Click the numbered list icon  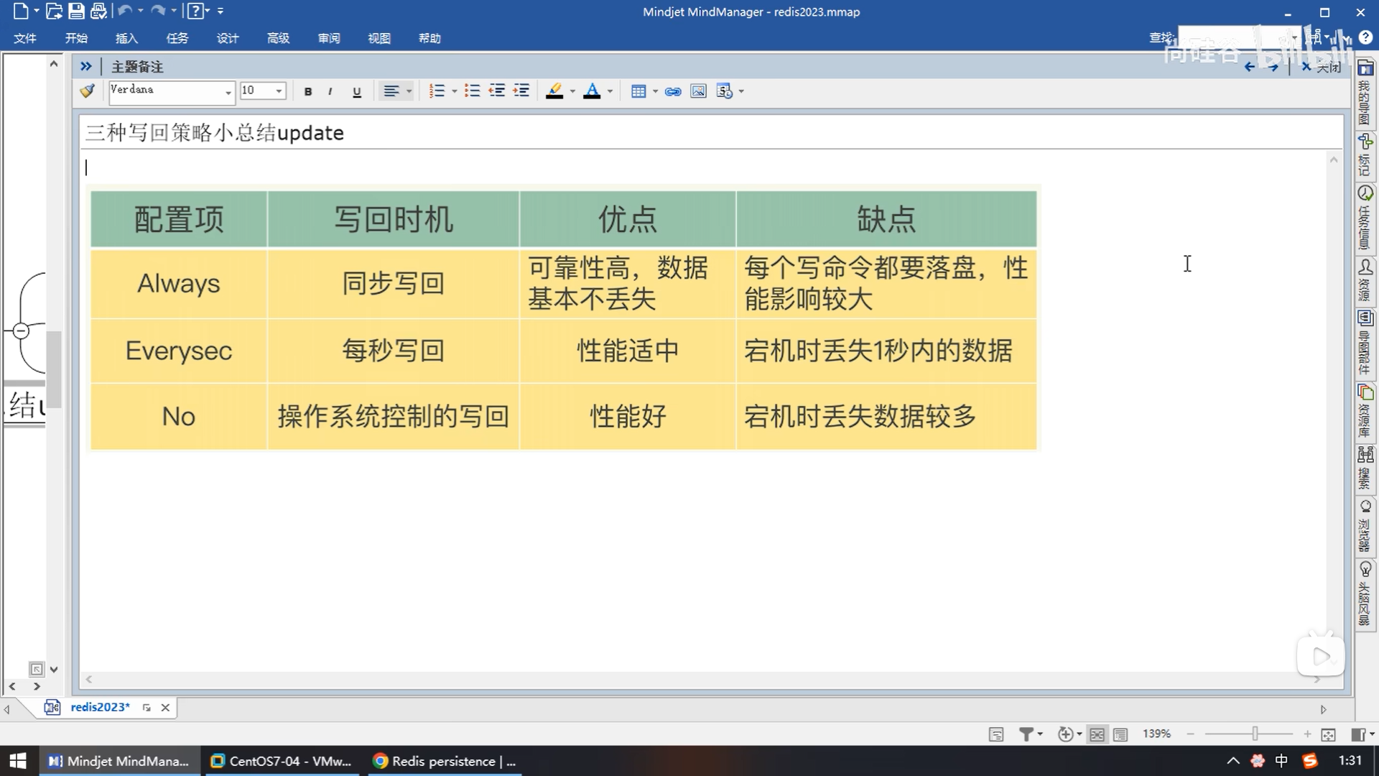(x=437, y=91)
